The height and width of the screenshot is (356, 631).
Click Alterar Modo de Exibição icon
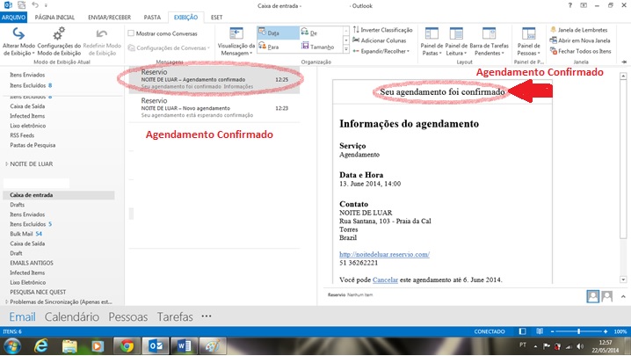click(x=19, y=34)
